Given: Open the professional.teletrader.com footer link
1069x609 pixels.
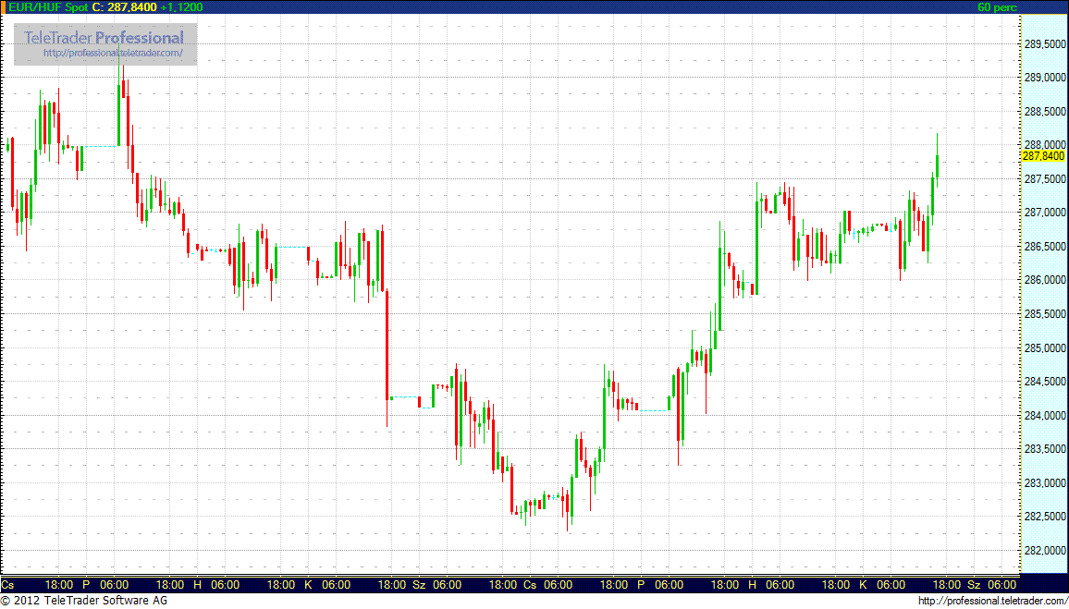Looking at the screenshot, I should (992, 601).
